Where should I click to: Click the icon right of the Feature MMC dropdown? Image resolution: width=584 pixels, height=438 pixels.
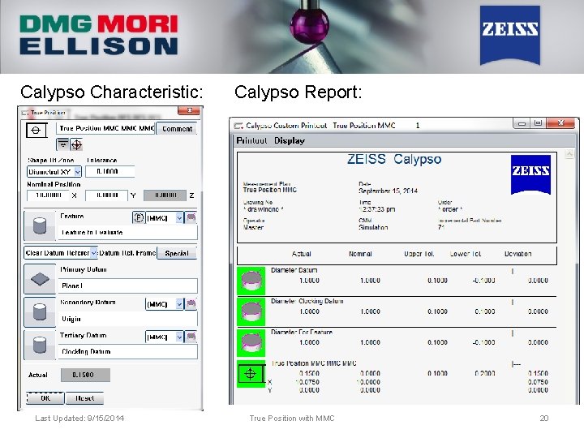(x=191, y=217)
